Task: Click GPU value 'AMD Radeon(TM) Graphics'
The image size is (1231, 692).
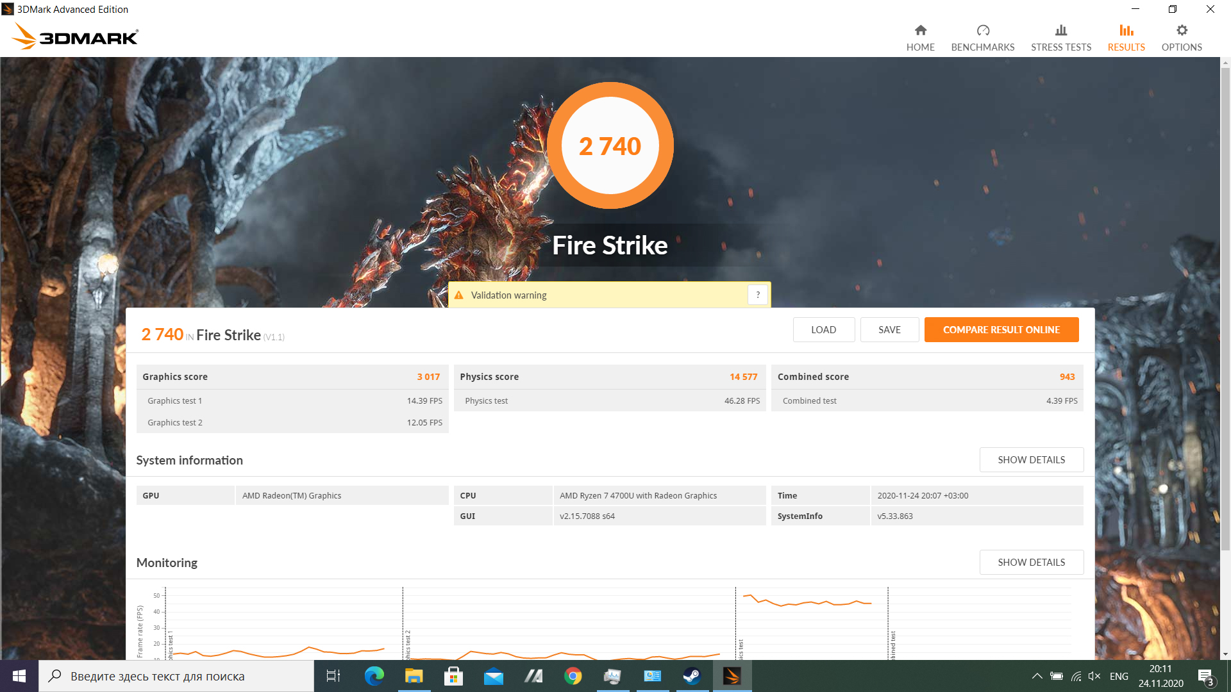Action: pyautogui.click(x=291, y=496)
